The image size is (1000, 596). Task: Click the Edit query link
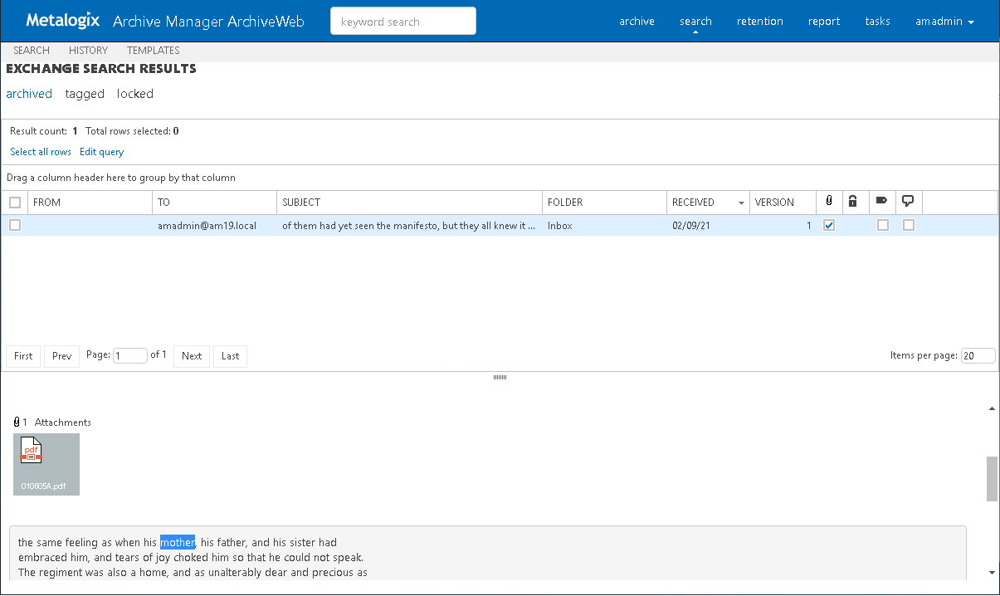coord(101,152)
